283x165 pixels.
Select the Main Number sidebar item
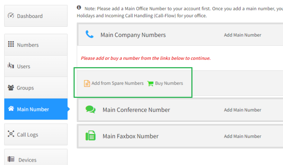(x=36, y=109)
